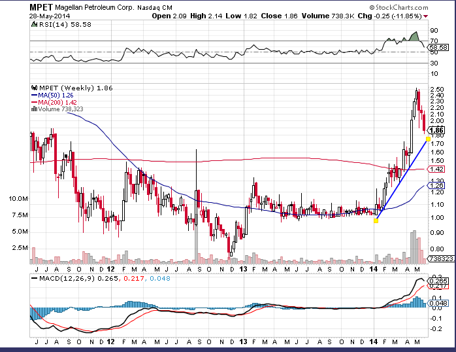Click the volume bars icon in the legend

click(34, 109)
